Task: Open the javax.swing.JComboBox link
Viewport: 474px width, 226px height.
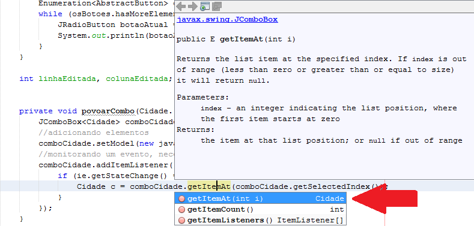Action: [x=227, y=20]
